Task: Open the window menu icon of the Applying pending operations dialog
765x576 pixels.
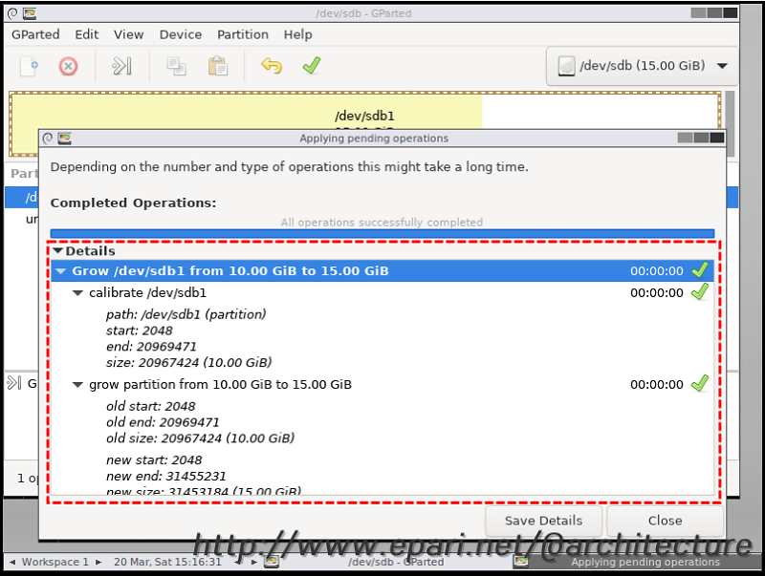Action: (x=47, y=139)
